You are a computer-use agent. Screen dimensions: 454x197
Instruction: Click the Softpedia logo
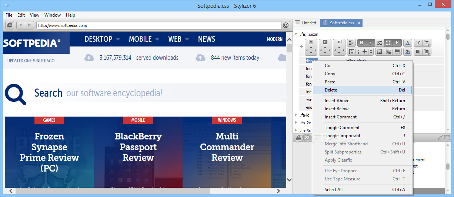31,43
